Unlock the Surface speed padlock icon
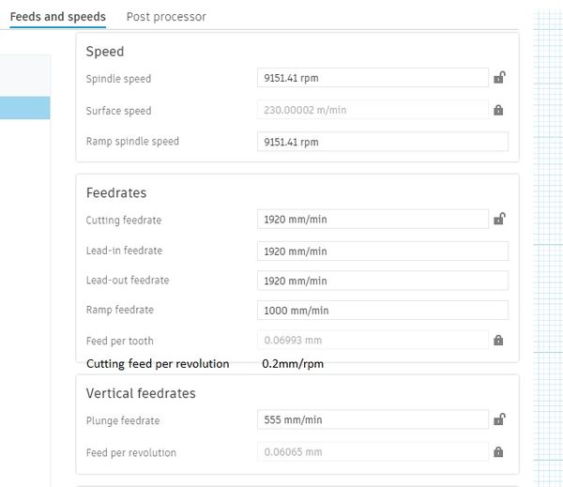The image size is (563, 487). click(498, 110)
